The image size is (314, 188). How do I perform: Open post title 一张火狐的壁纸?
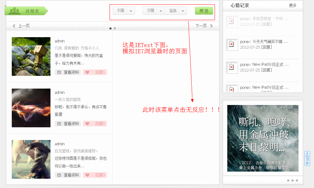pyautogui.click(x=68, y=99)
